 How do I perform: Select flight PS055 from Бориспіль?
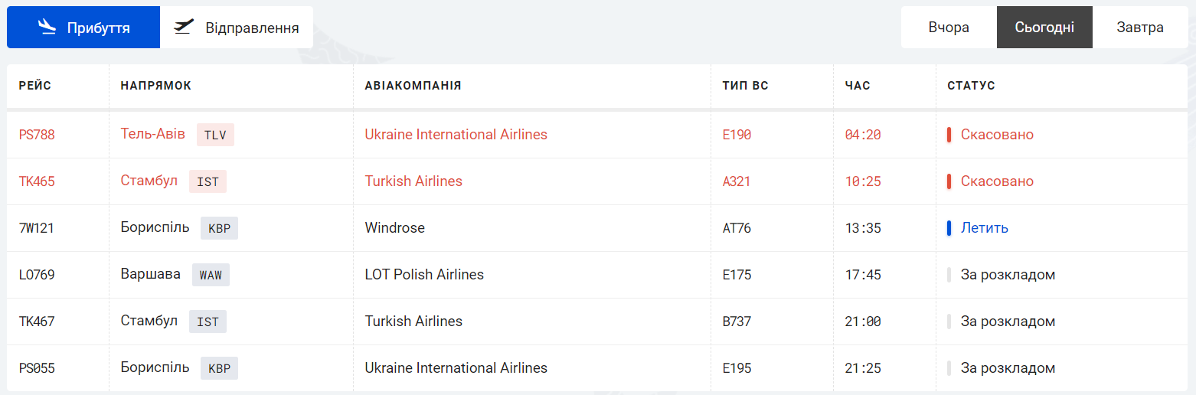[37, 368]
